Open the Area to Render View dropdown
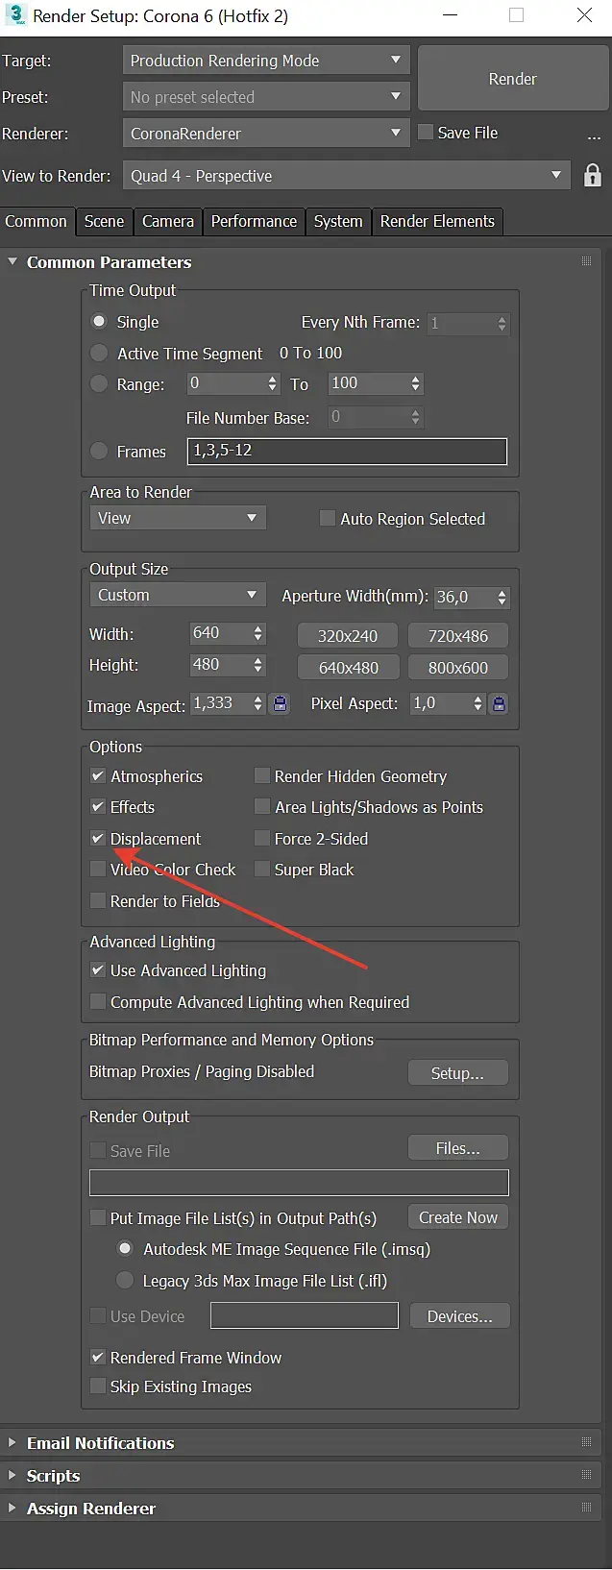Screen dimensions: 612x1570 click(x=178, y=518)
